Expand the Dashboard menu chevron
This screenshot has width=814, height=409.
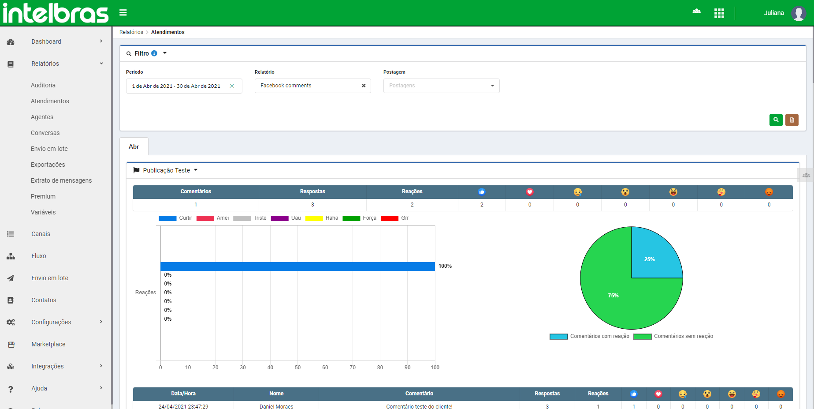click(101, 41)
